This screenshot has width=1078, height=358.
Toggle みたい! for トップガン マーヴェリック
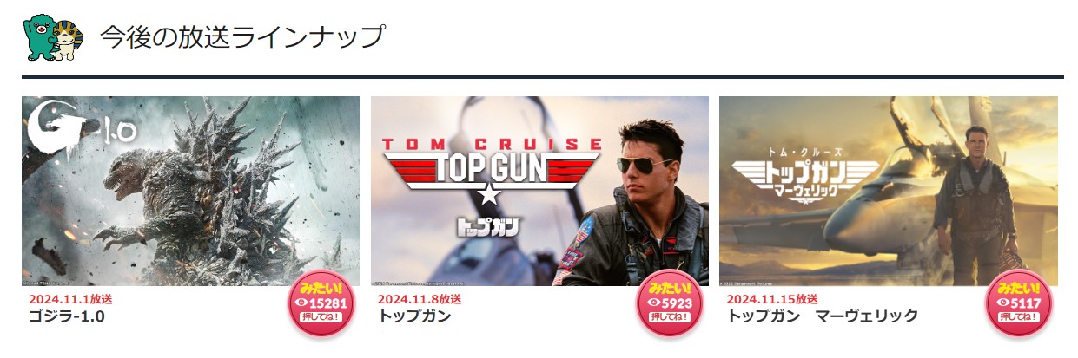pos(1018,303)
